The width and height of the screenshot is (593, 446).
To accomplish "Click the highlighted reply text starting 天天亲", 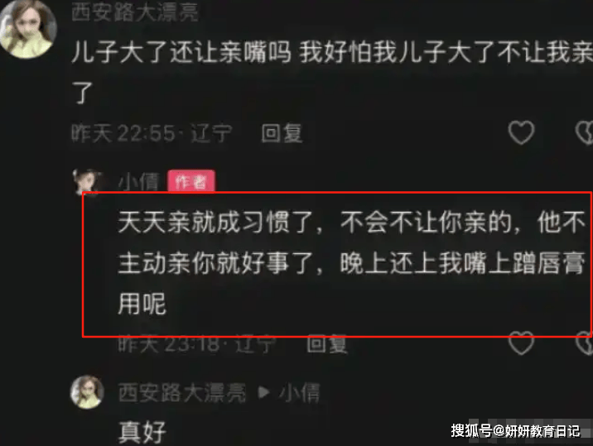I will point(352,262).
